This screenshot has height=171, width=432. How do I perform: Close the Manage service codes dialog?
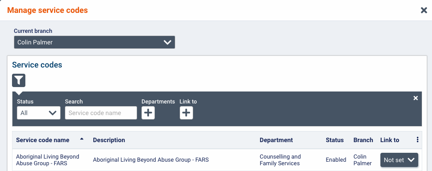pos(424,11)
